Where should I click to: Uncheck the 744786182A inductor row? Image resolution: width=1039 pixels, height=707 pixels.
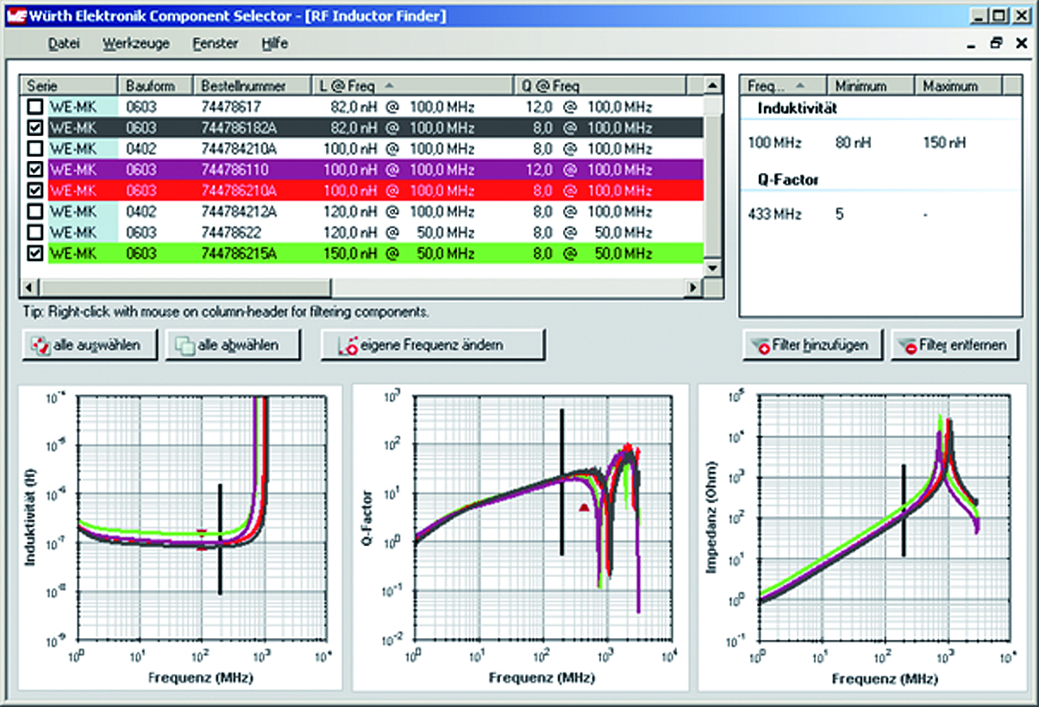[34, 127]
